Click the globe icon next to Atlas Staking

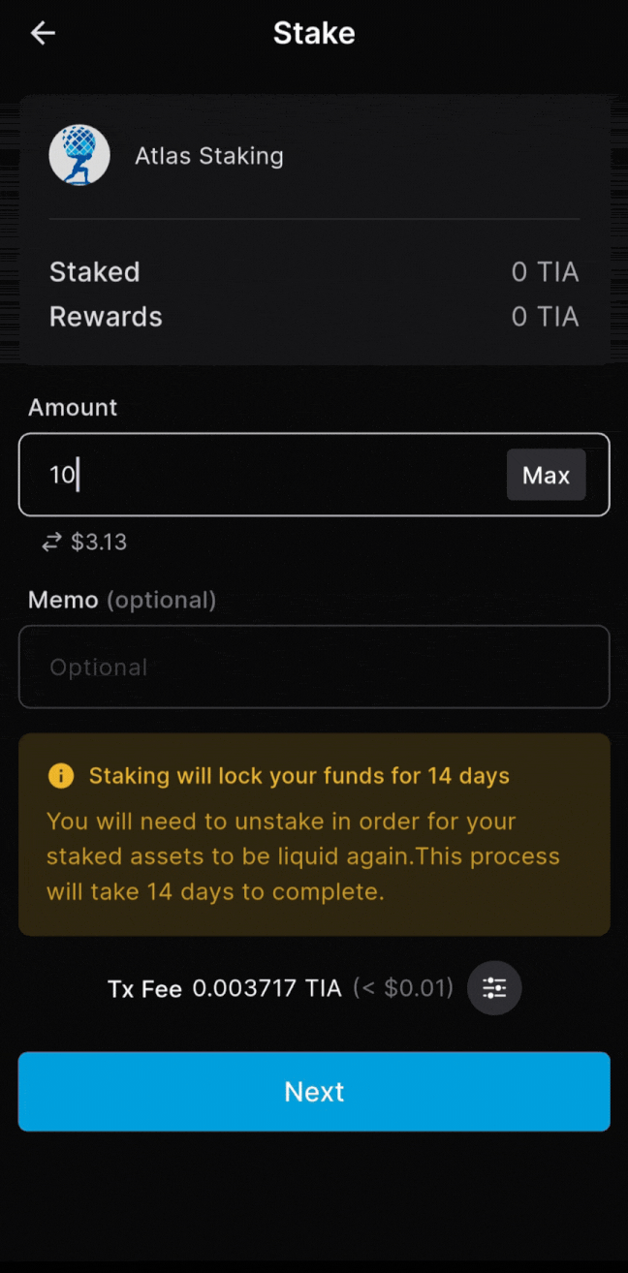[78, 154]
